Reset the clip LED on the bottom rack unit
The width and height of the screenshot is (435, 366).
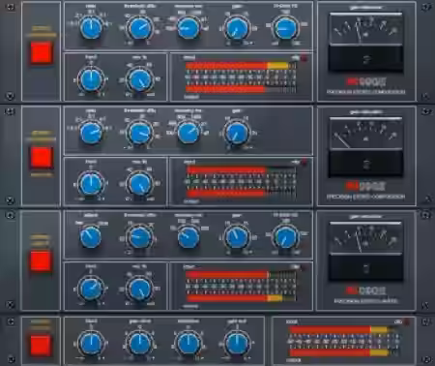(406, 321)
